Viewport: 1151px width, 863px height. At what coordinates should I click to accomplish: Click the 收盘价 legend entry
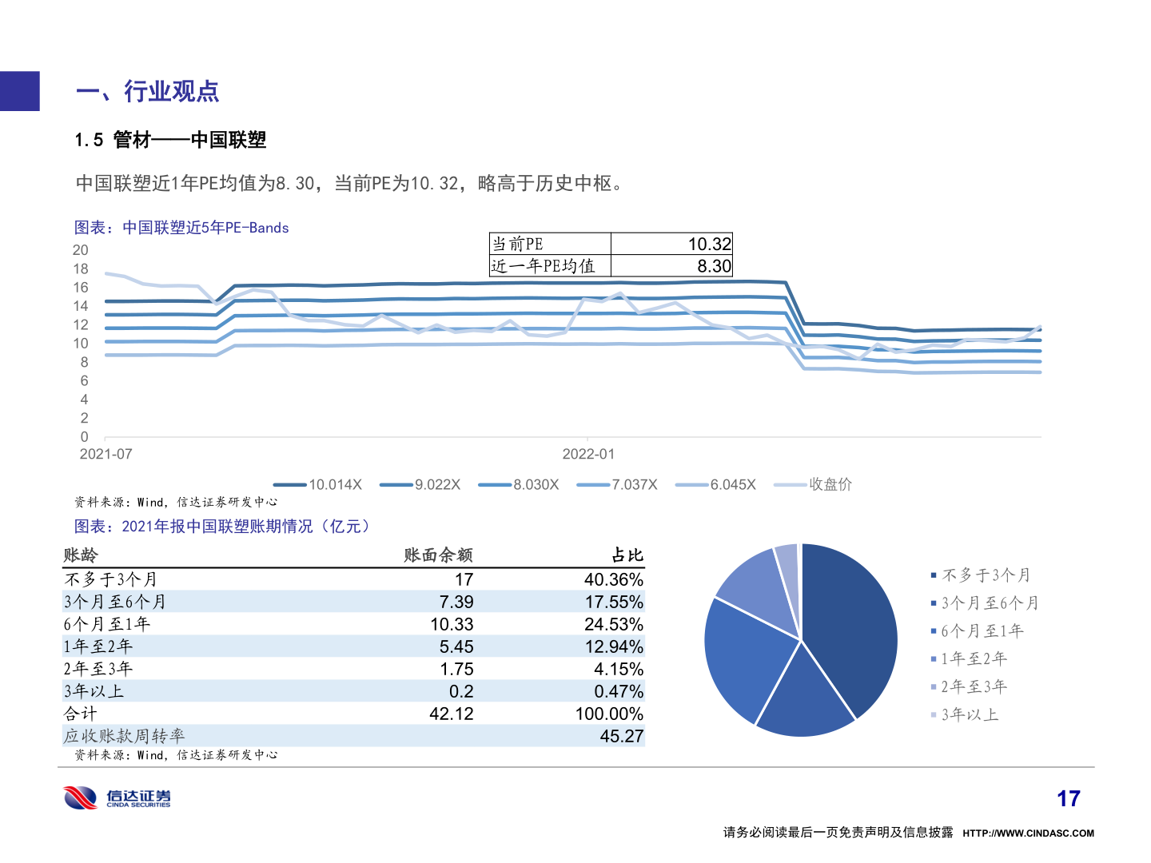(x=813, y=484)
